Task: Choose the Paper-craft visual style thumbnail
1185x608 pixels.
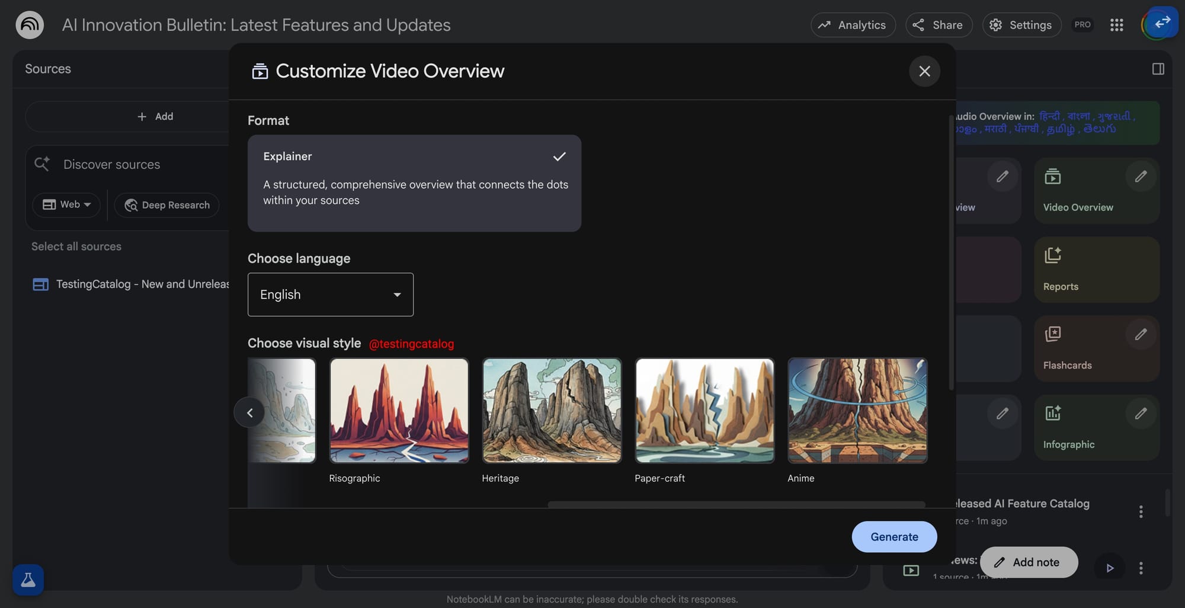Action: [x=704, y=410]
